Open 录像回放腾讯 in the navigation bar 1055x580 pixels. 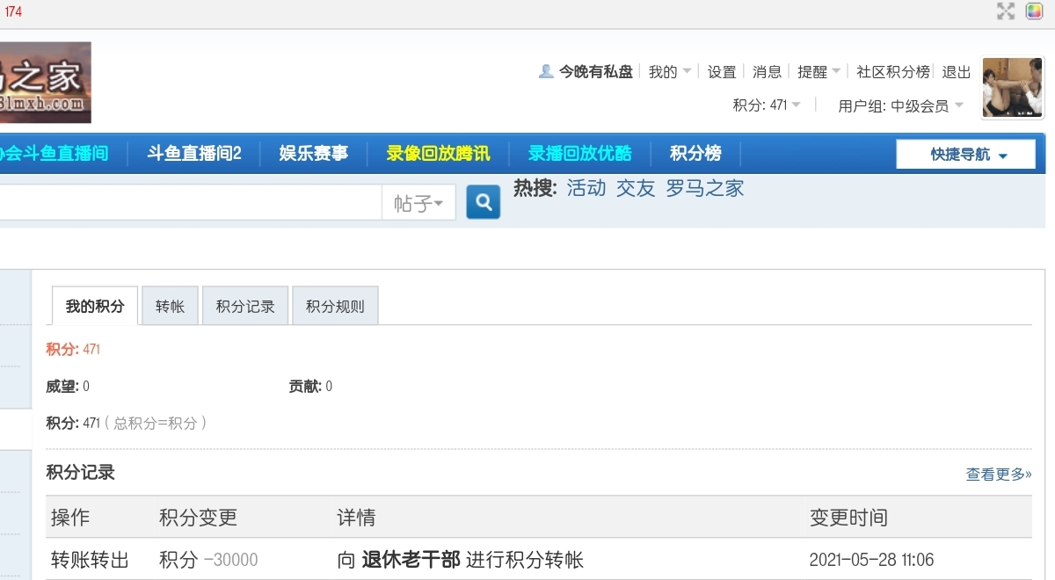(x=438, y=154)
